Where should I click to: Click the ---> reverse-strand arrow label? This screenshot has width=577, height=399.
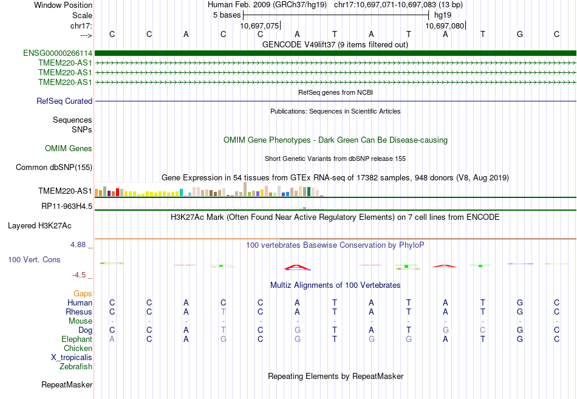click(x=86, y=35)
